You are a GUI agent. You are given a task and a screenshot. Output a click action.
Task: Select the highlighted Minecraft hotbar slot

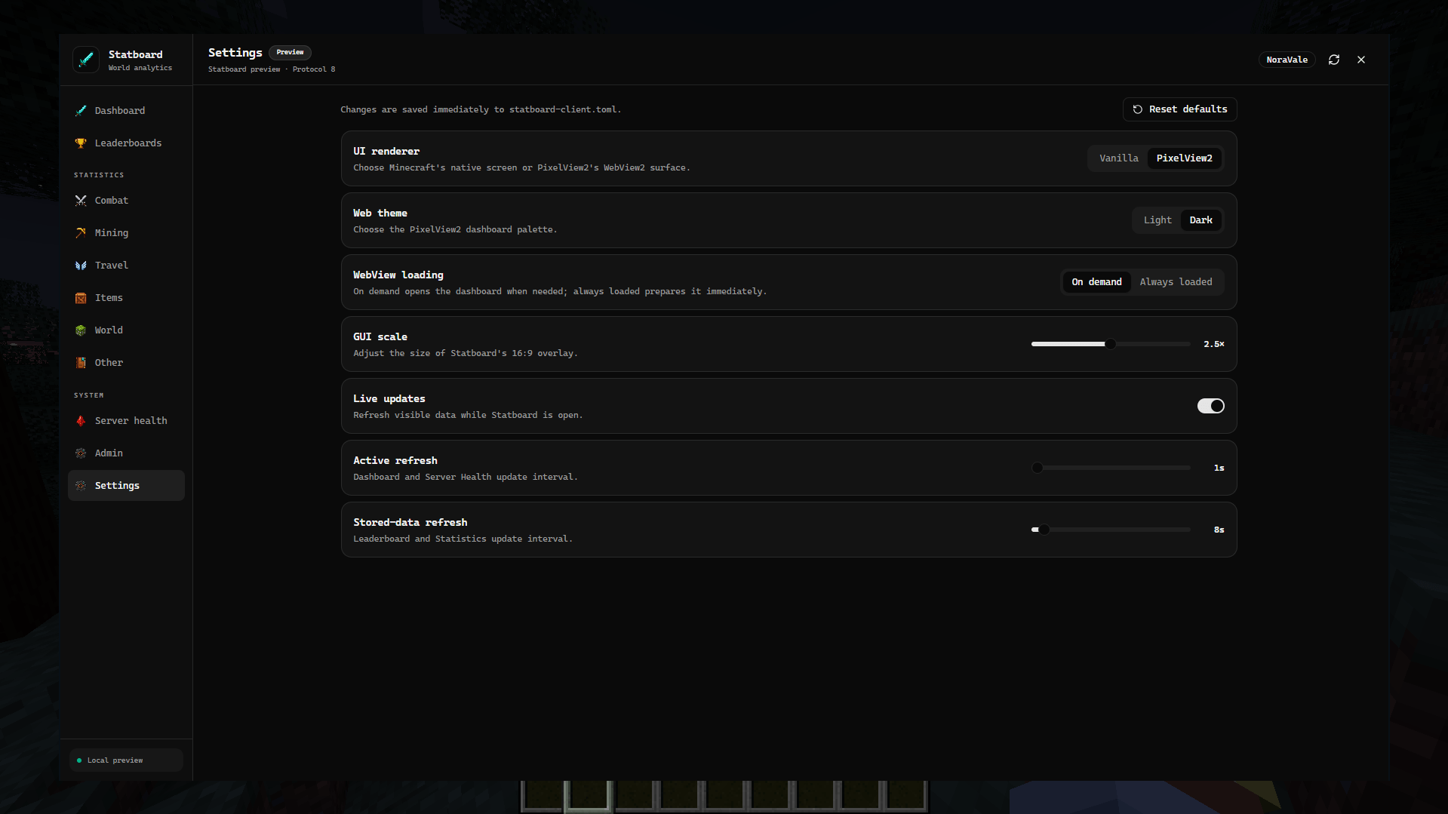(589, 796)
